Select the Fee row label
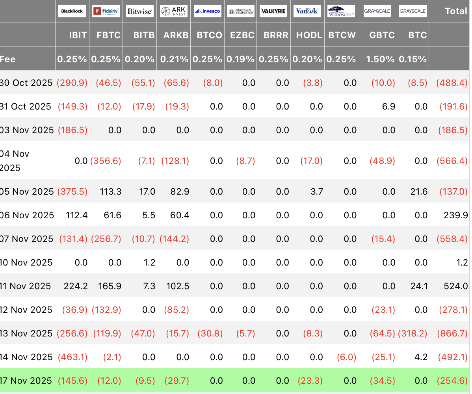This screenshot has width=472, height=394. pyautogui.click(x=8, y=59)
